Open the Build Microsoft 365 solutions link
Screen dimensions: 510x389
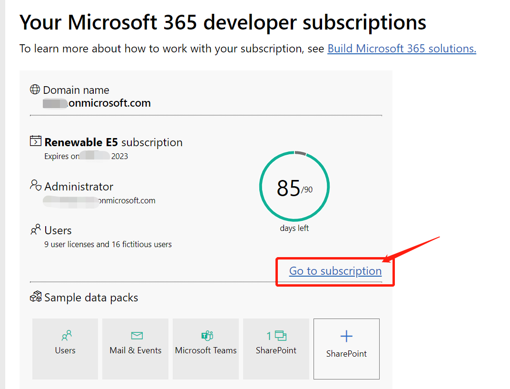click(401, 48)
